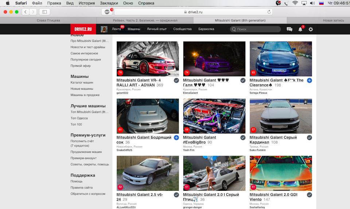Click the Поиск search field
Viewport: 350px width, 209px height.
[255, 29]
